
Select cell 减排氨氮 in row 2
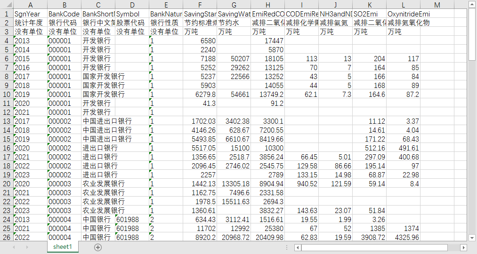[x=336, y=23]
